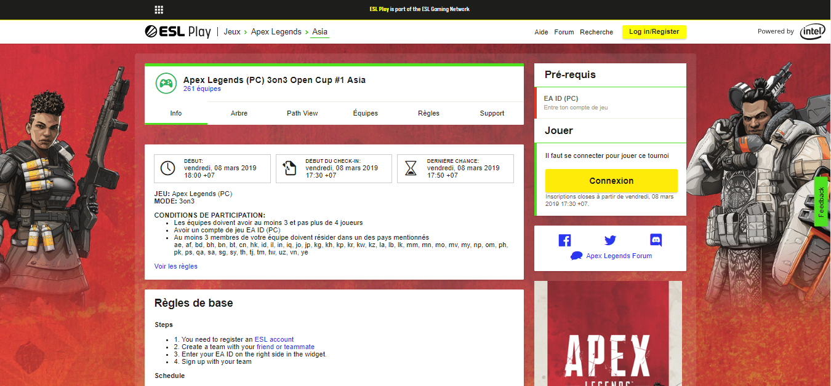This screenshot has height=386, width=831.
Task: Open the friend or teammate link
Action: point(286,347)
